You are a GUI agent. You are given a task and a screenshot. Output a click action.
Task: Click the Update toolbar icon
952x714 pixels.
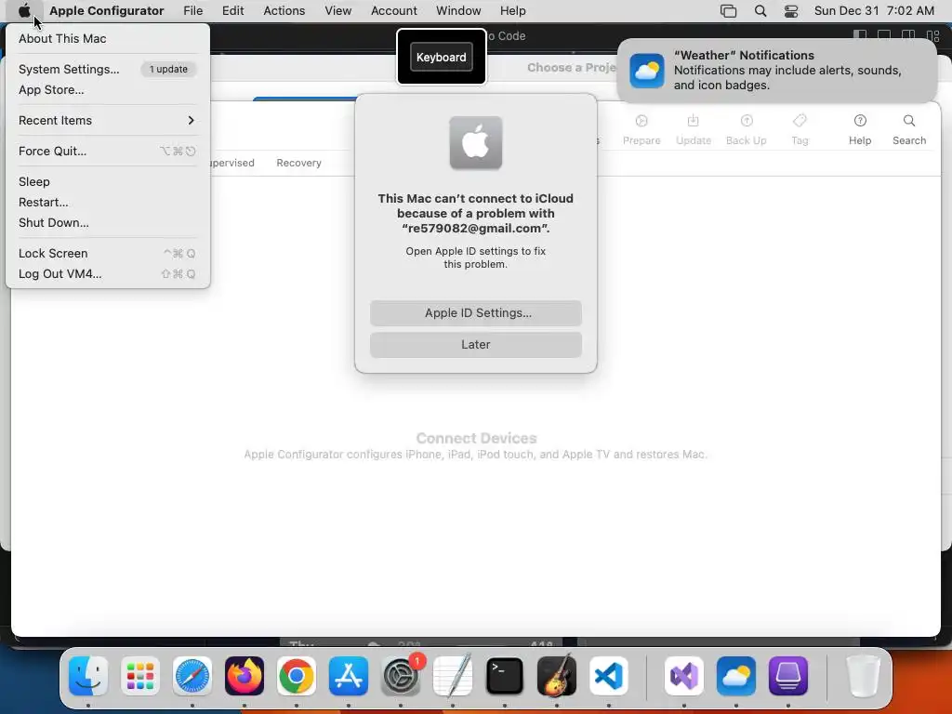pyautogui.click(x=694, y=129)
